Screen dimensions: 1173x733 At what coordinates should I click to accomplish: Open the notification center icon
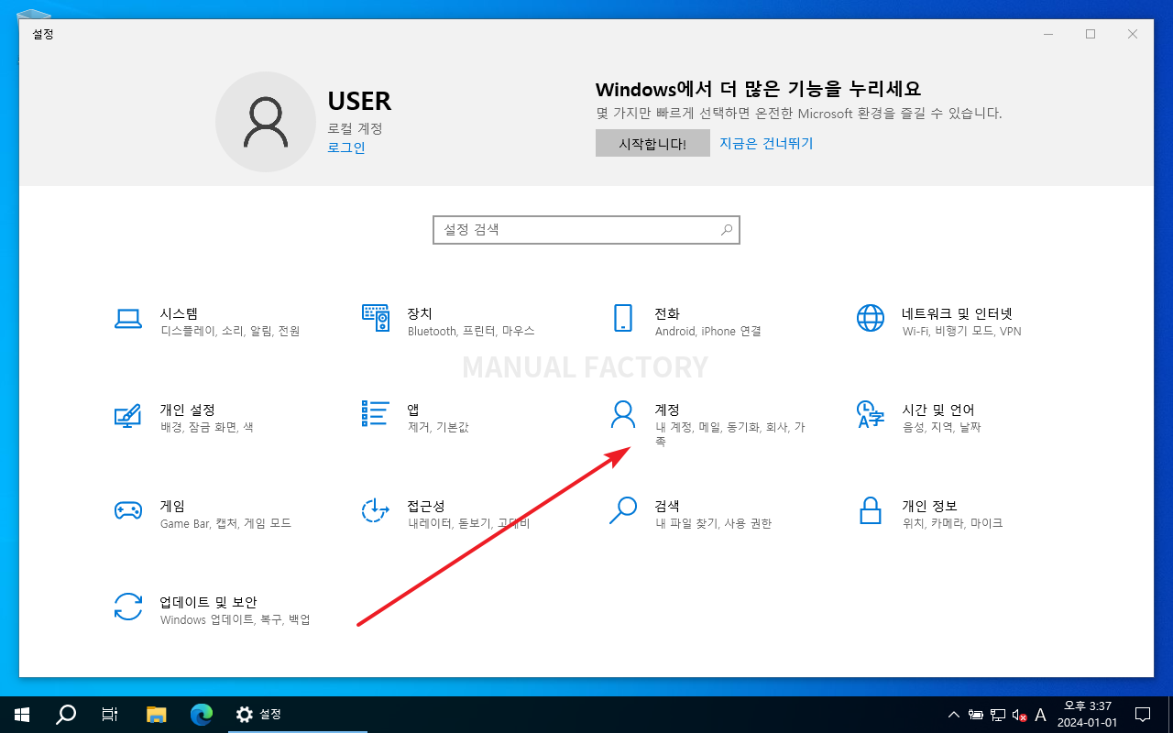[1143, 714]
